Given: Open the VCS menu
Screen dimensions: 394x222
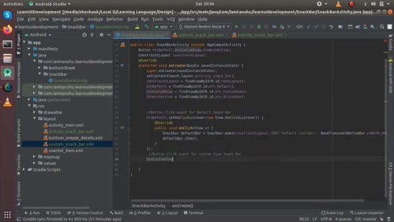Looking at the screenshot, I should 171,19.
